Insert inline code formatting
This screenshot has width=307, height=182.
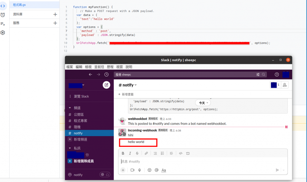click(180, 153)
